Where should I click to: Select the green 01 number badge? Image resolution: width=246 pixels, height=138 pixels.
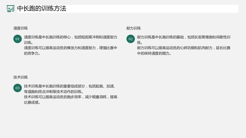click(x=18, y=39)
